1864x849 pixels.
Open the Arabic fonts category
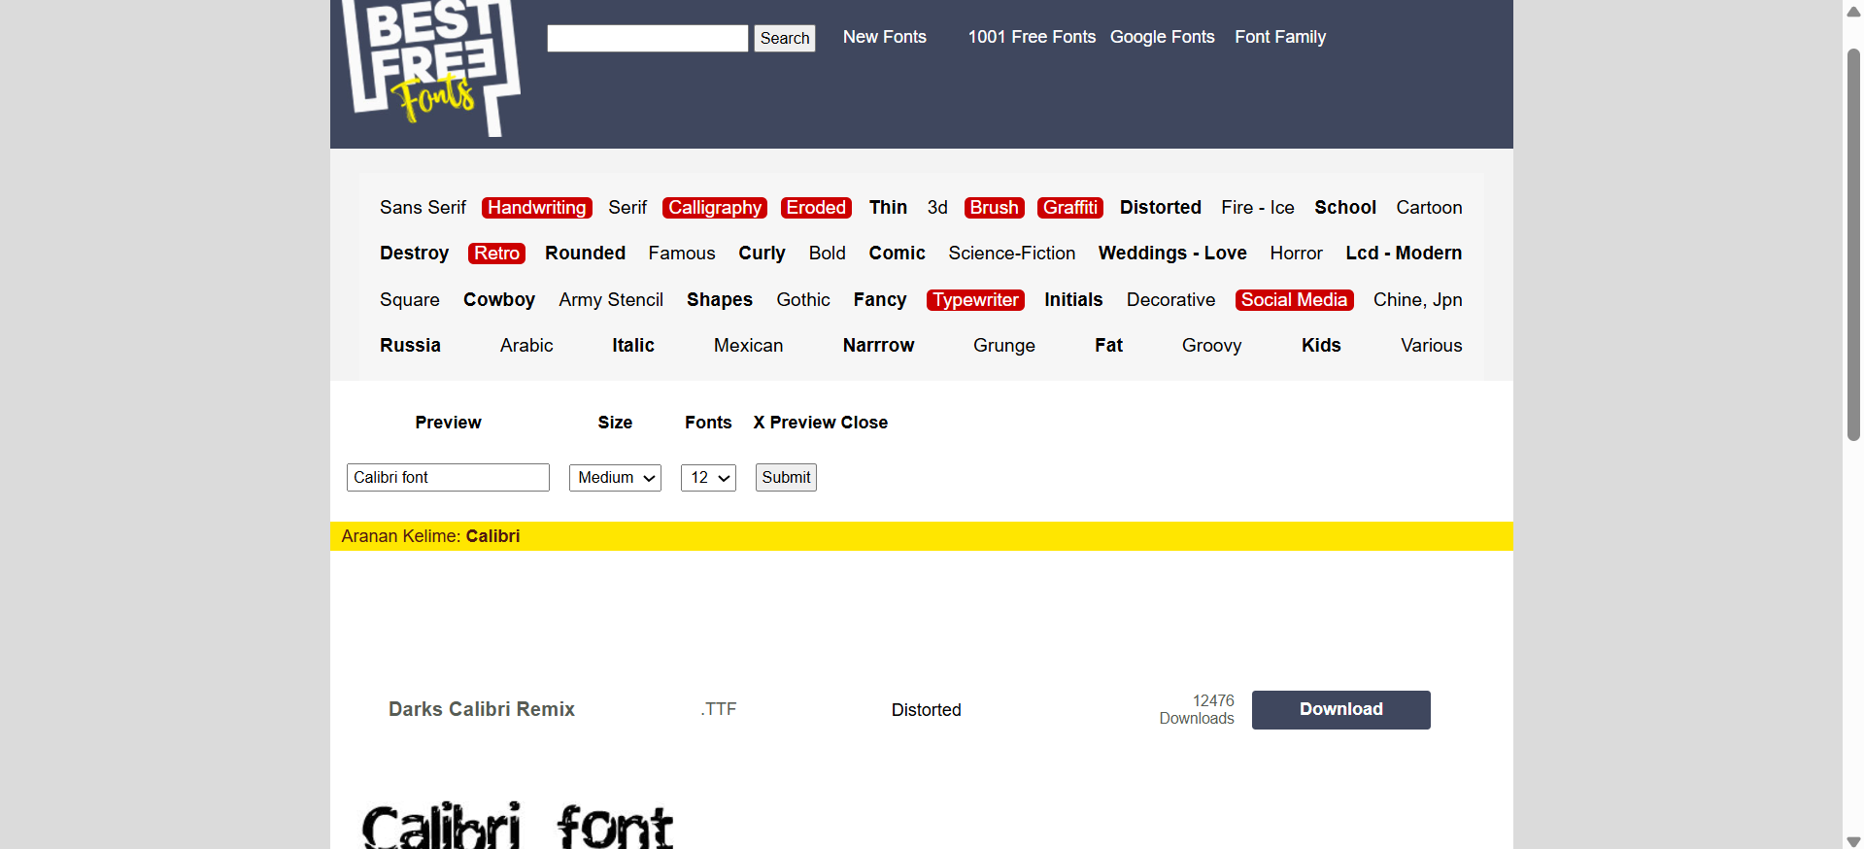[526, 346]
